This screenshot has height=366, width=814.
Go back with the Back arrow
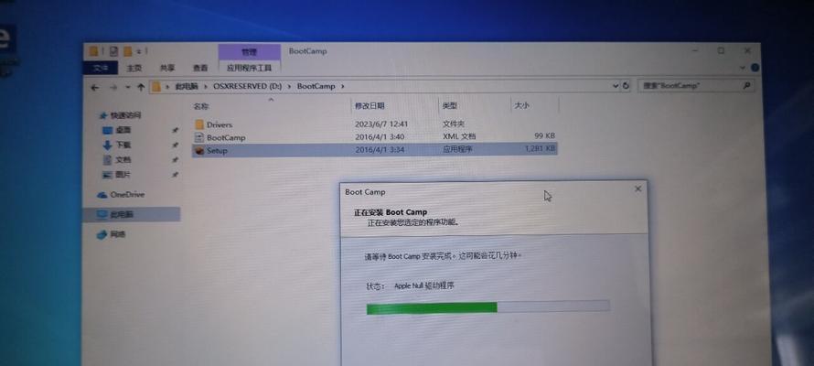tap(94, 88)
